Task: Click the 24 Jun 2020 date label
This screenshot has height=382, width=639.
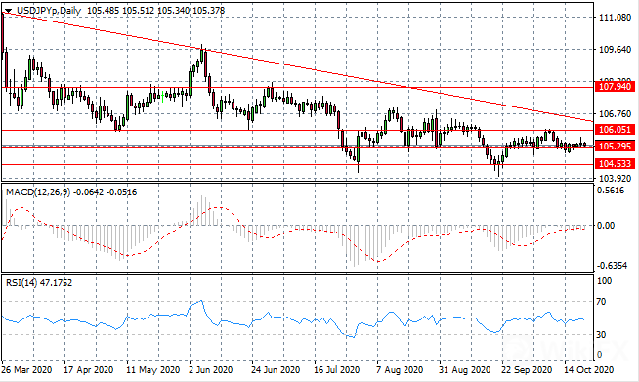Action: [276, 370]
